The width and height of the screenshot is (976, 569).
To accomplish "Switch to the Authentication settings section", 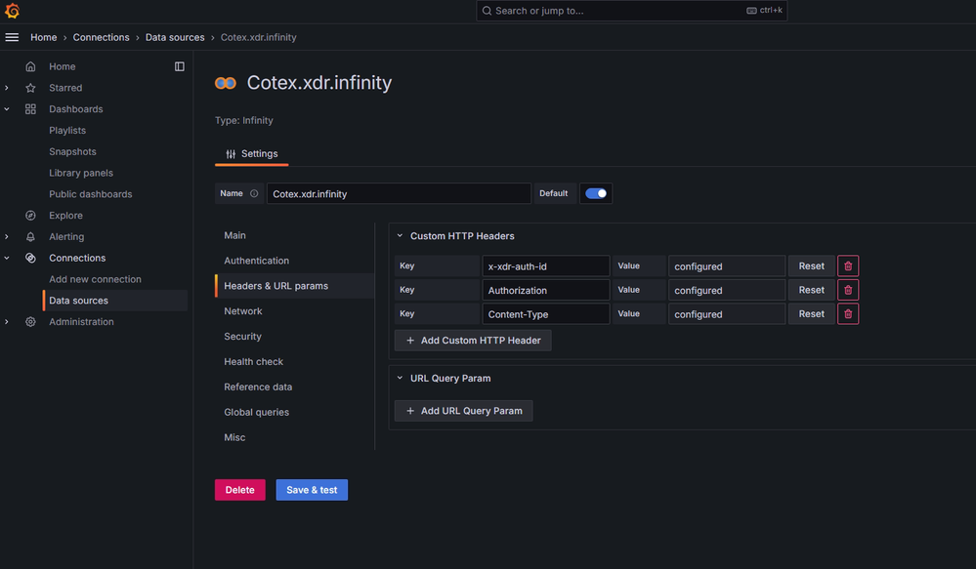I will tap(256, 261).
